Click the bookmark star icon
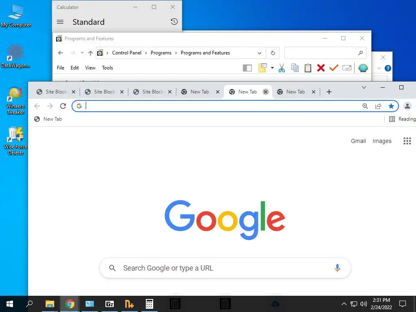Image resolution: width=416 pixels, height=312 pixels. pyautogui.click(x=391, y=106)
